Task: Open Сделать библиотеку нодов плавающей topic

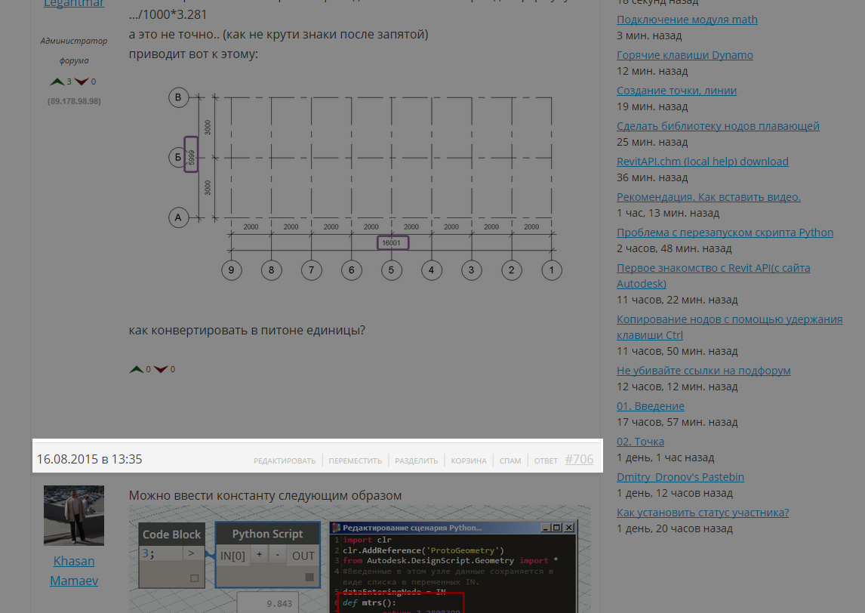Action: coord(718,126)
